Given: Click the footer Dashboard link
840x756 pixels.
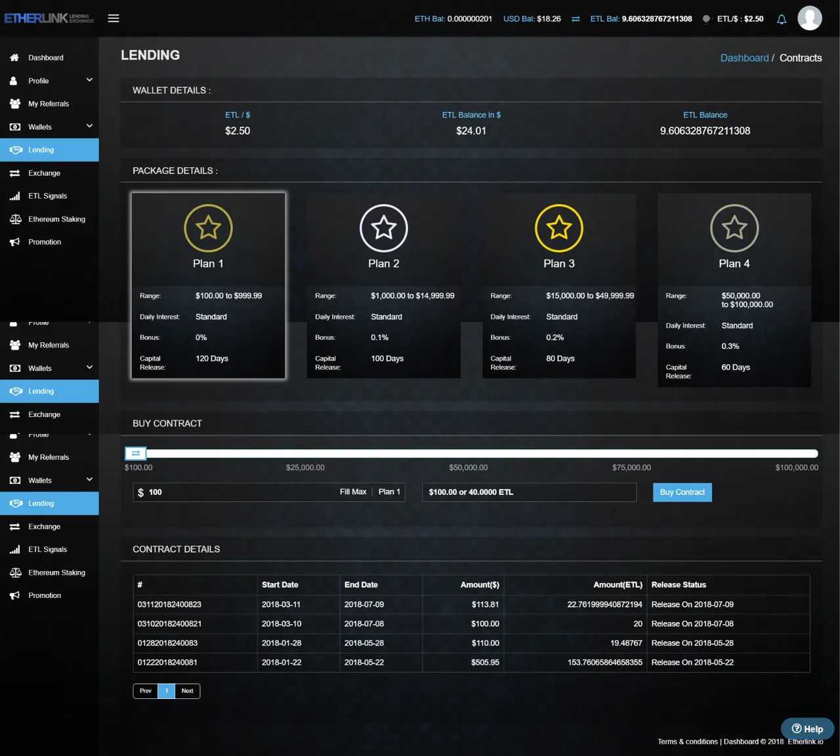Looking at the screenshot, I should click(741, 742).
